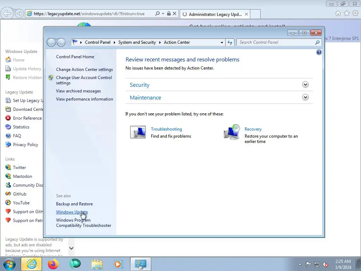Open Windows Explorer folder on taskbar
This screenshot has height=271, width=361.
pos(97,264)
